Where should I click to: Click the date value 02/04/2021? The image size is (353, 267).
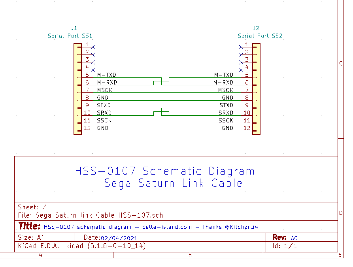[x=119, y=238]
